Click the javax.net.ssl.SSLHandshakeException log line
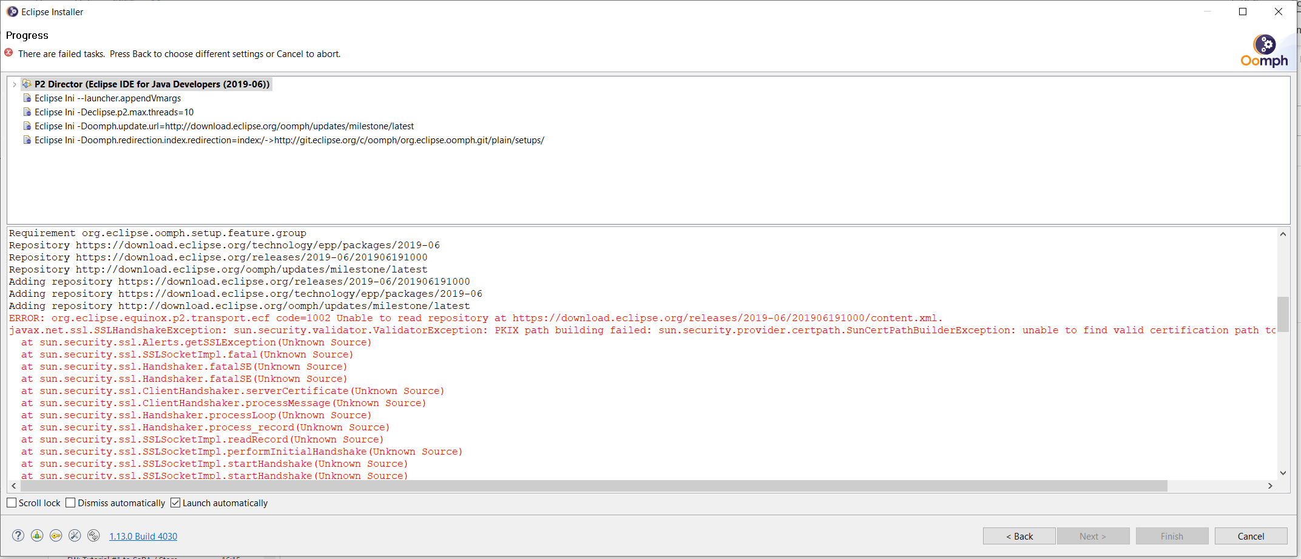Screen dimensions: 1301x559 click(x=642, y=330)
